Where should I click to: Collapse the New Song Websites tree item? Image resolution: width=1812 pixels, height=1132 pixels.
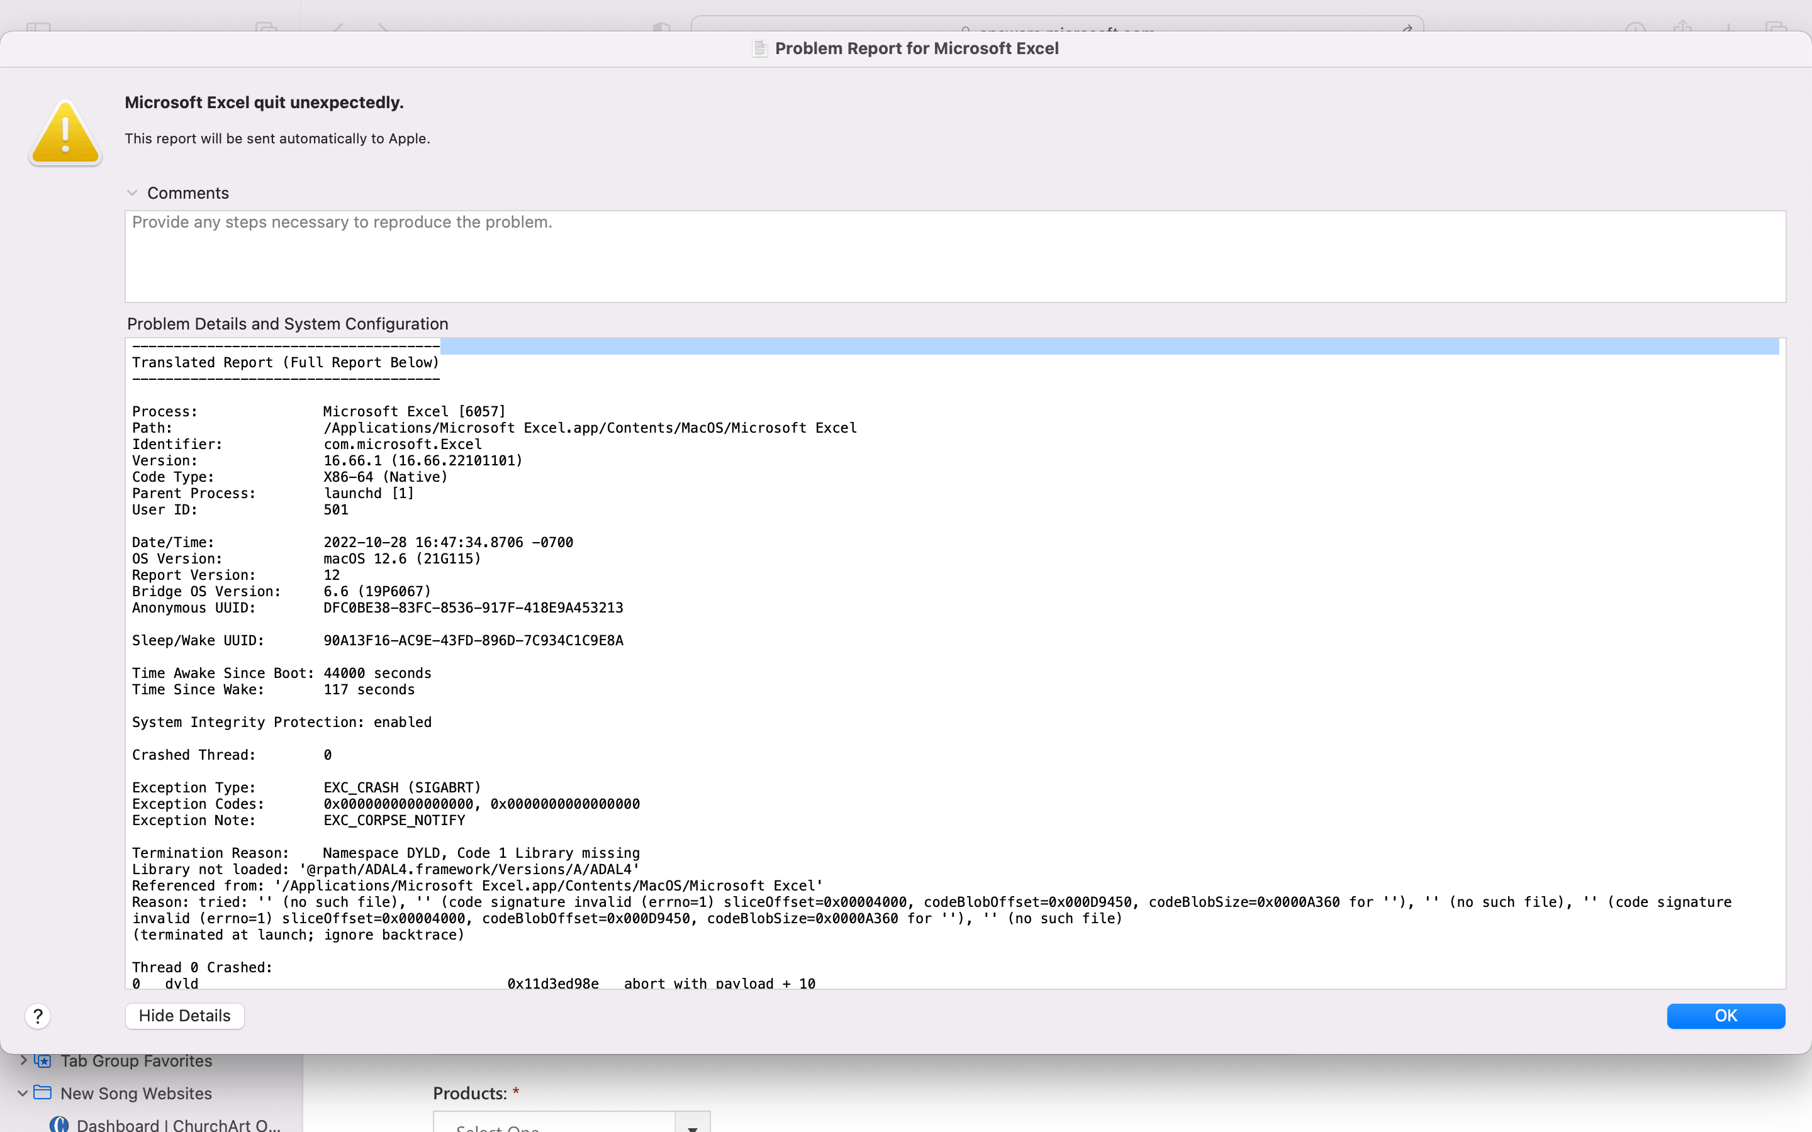[22, 1093]
